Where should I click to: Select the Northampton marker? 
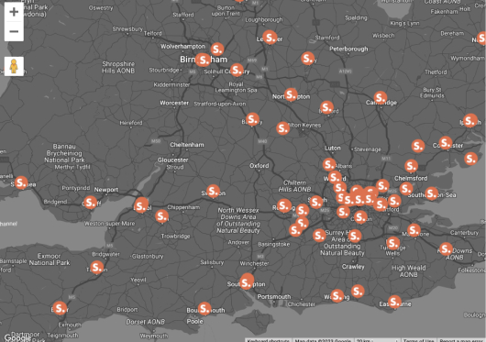pos(291,94)
